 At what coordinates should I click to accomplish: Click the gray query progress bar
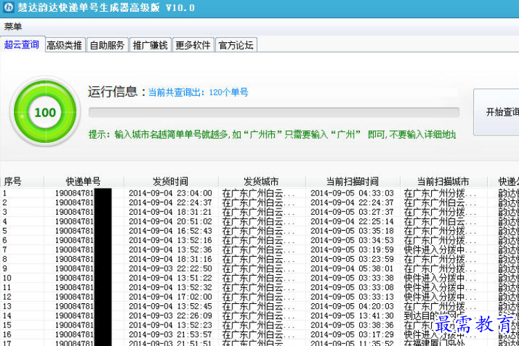(x=274, y=113)
